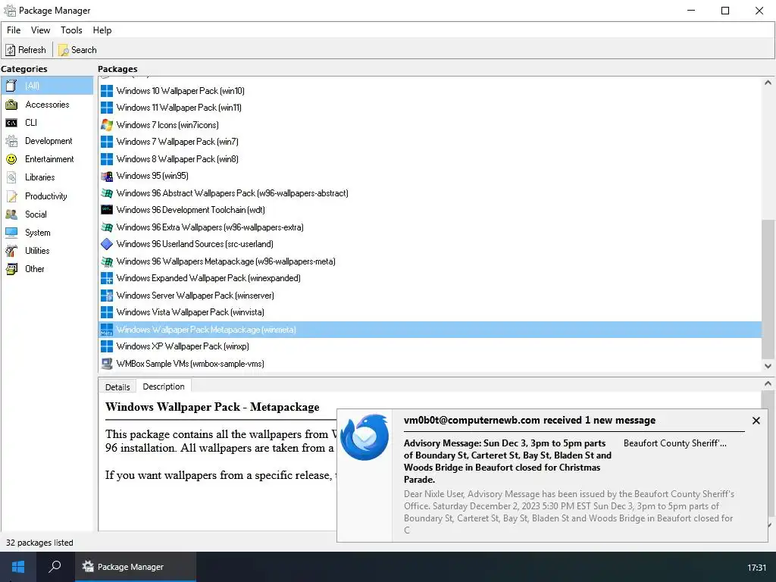Select the Productivity category icon

click(11, 196)
